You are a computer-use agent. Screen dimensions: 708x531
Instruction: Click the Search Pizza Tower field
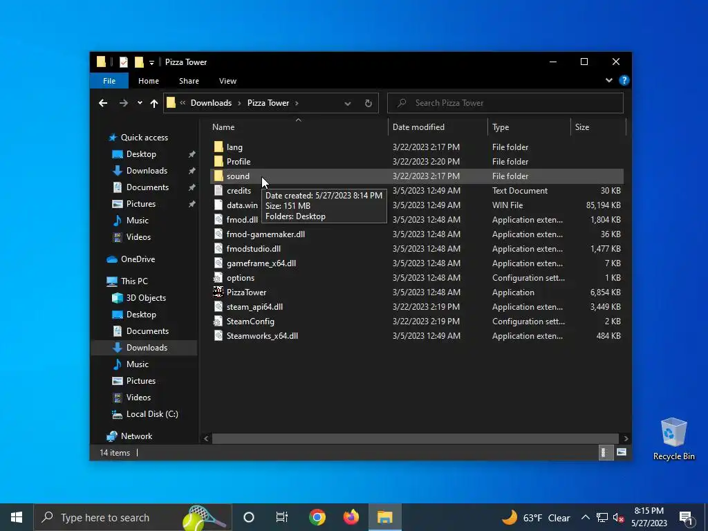[x=505, y=103]
